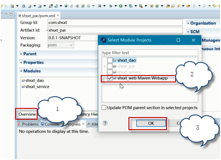Viewport: 221px width, 160px height.
Task: Click the New Java Package icon
Action: pyautogui.click(x=152, y=6)
